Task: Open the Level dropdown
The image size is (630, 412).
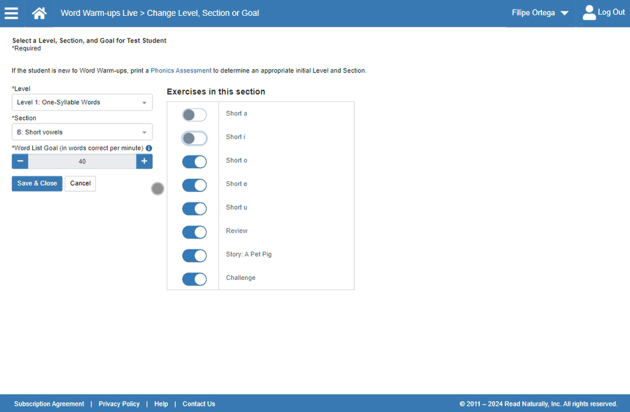Action: [x=82, y=103]
